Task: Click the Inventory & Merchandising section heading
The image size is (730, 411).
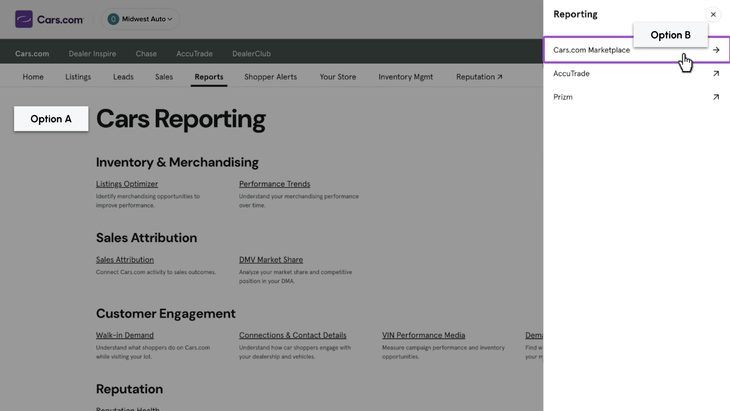Action: tap(177, 162)
